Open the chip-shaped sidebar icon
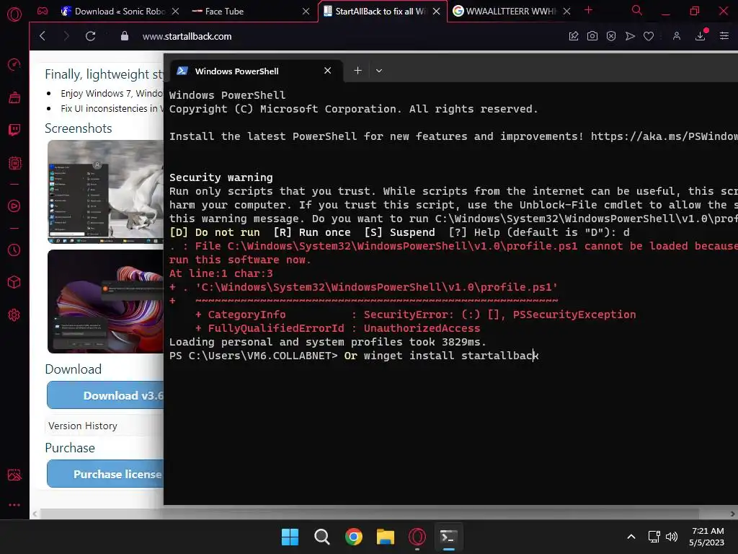Screen dimensions: 738x554 point(14,163)
